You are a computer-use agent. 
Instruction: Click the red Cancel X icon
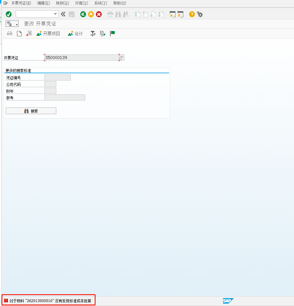(x=99, y=14)
